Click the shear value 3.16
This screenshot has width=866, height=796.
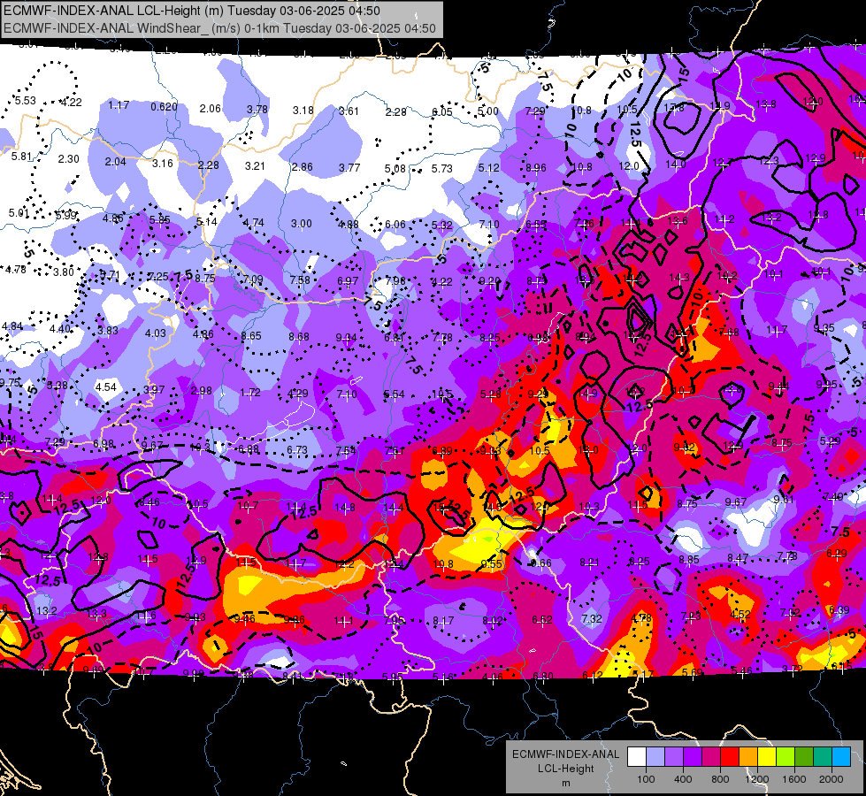(x=163, y=164)
